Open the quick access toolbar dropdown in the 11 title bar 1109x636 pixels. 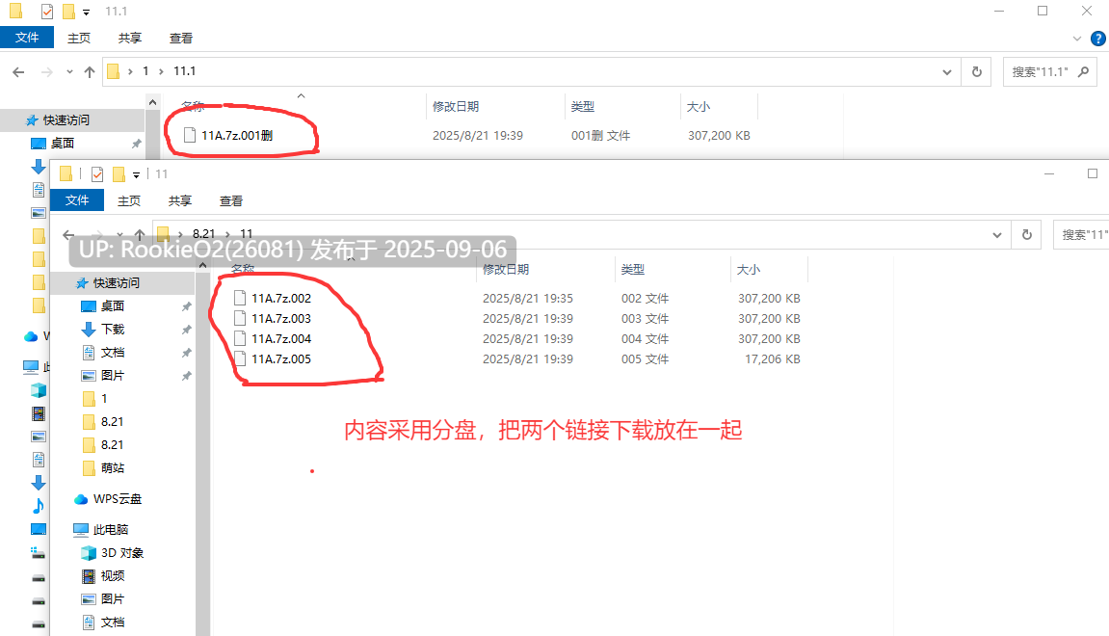click(x=137, y=174)
